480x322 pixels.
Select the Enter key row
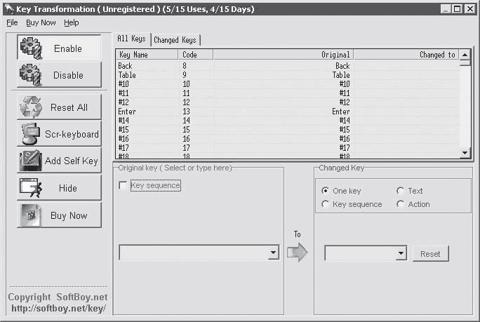pos(288,112)
